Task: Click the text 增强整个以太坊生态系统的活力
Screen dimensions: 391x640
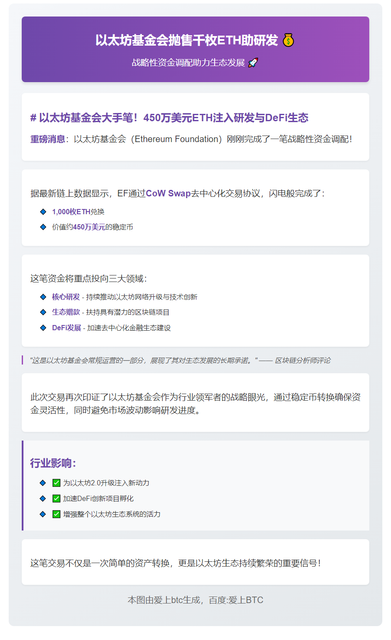Action: tap(112, 514)
